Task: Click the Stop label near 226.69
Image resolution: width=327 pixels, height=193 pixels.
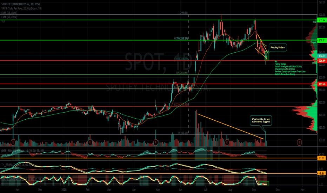Action: pyautogui.click(x=314, y=62)
